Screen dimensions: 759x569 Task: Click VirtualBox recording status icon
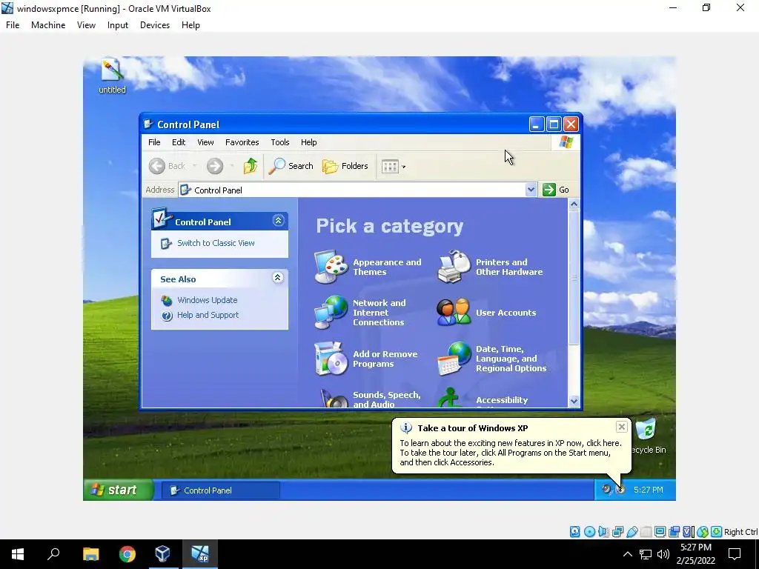(x=675, y=532)
